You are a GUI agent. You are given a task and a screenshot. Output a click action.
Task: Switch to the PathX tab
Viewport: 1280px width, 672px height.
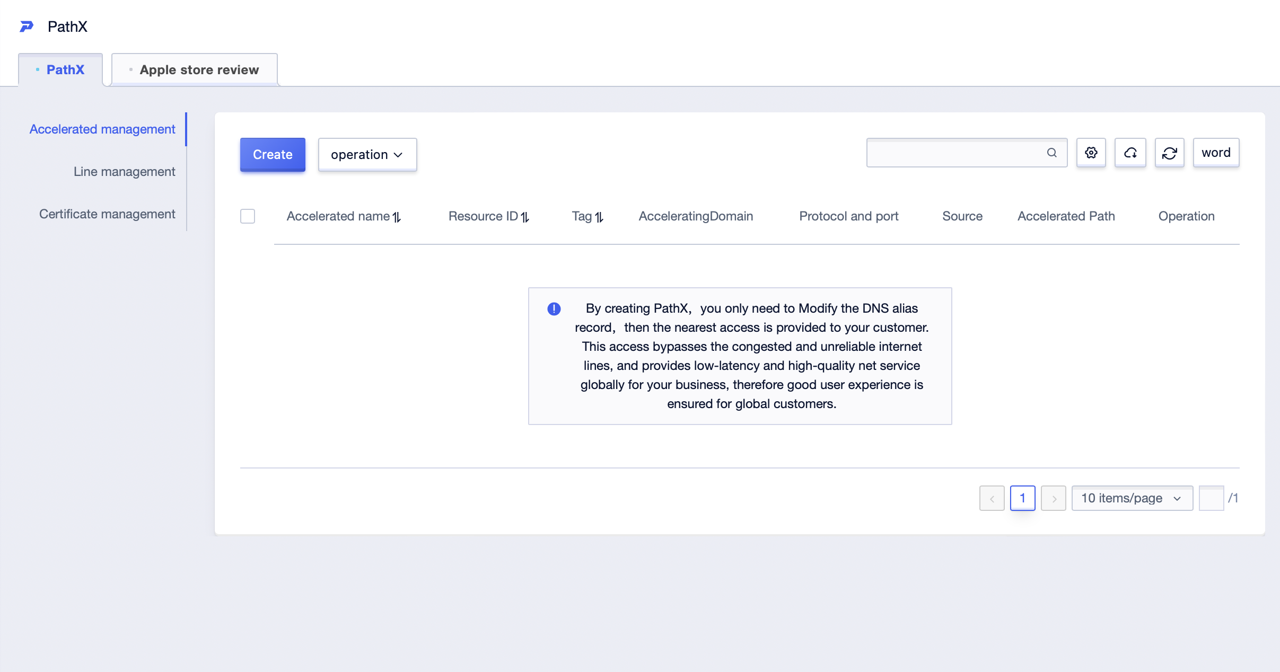point(60,69)
